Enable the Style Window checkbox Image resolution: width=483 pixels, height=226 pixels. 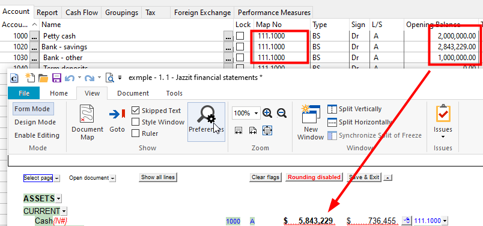click(x=135, y=122)
